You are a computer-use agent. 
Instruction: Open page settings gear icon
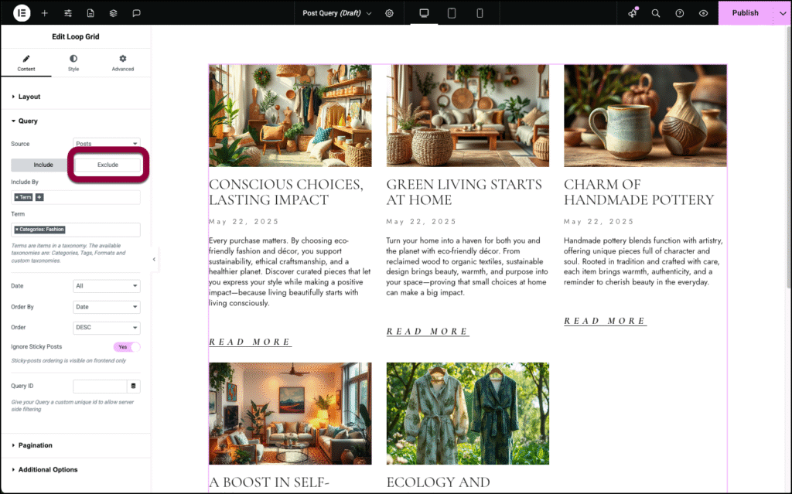tap(390, 13)
